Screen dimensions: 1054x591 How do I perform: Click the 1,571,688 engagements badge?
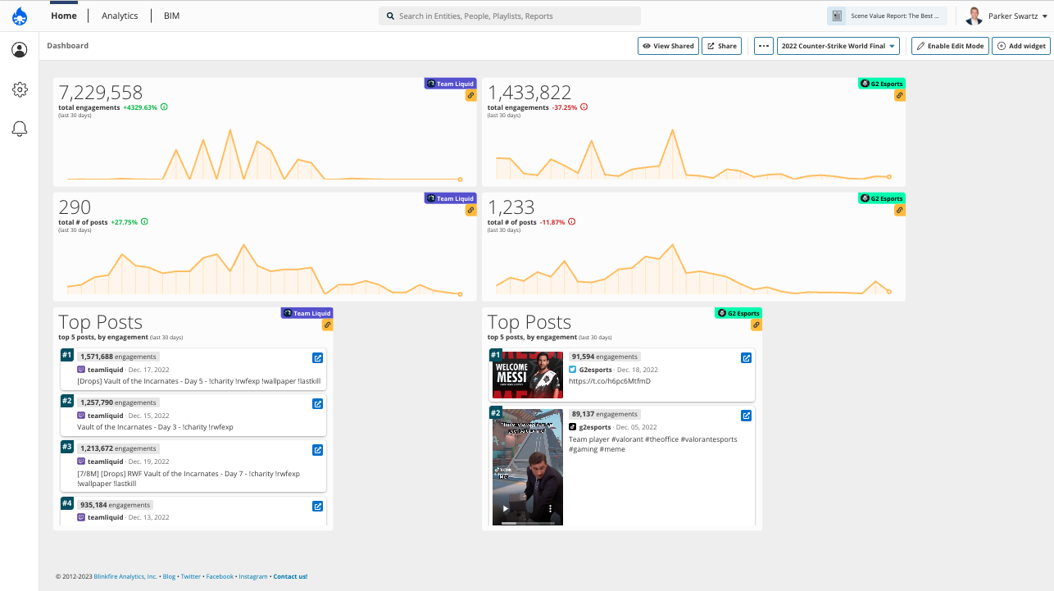118,357
